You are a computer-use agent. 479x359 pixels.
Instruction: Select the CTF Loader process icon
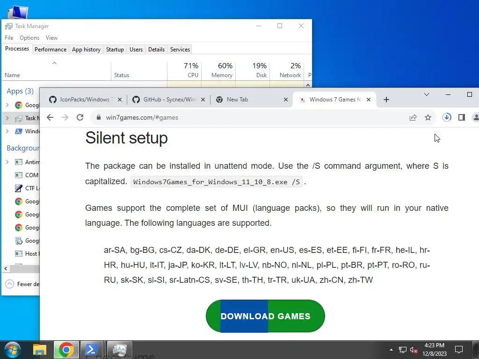coord(19,188)
